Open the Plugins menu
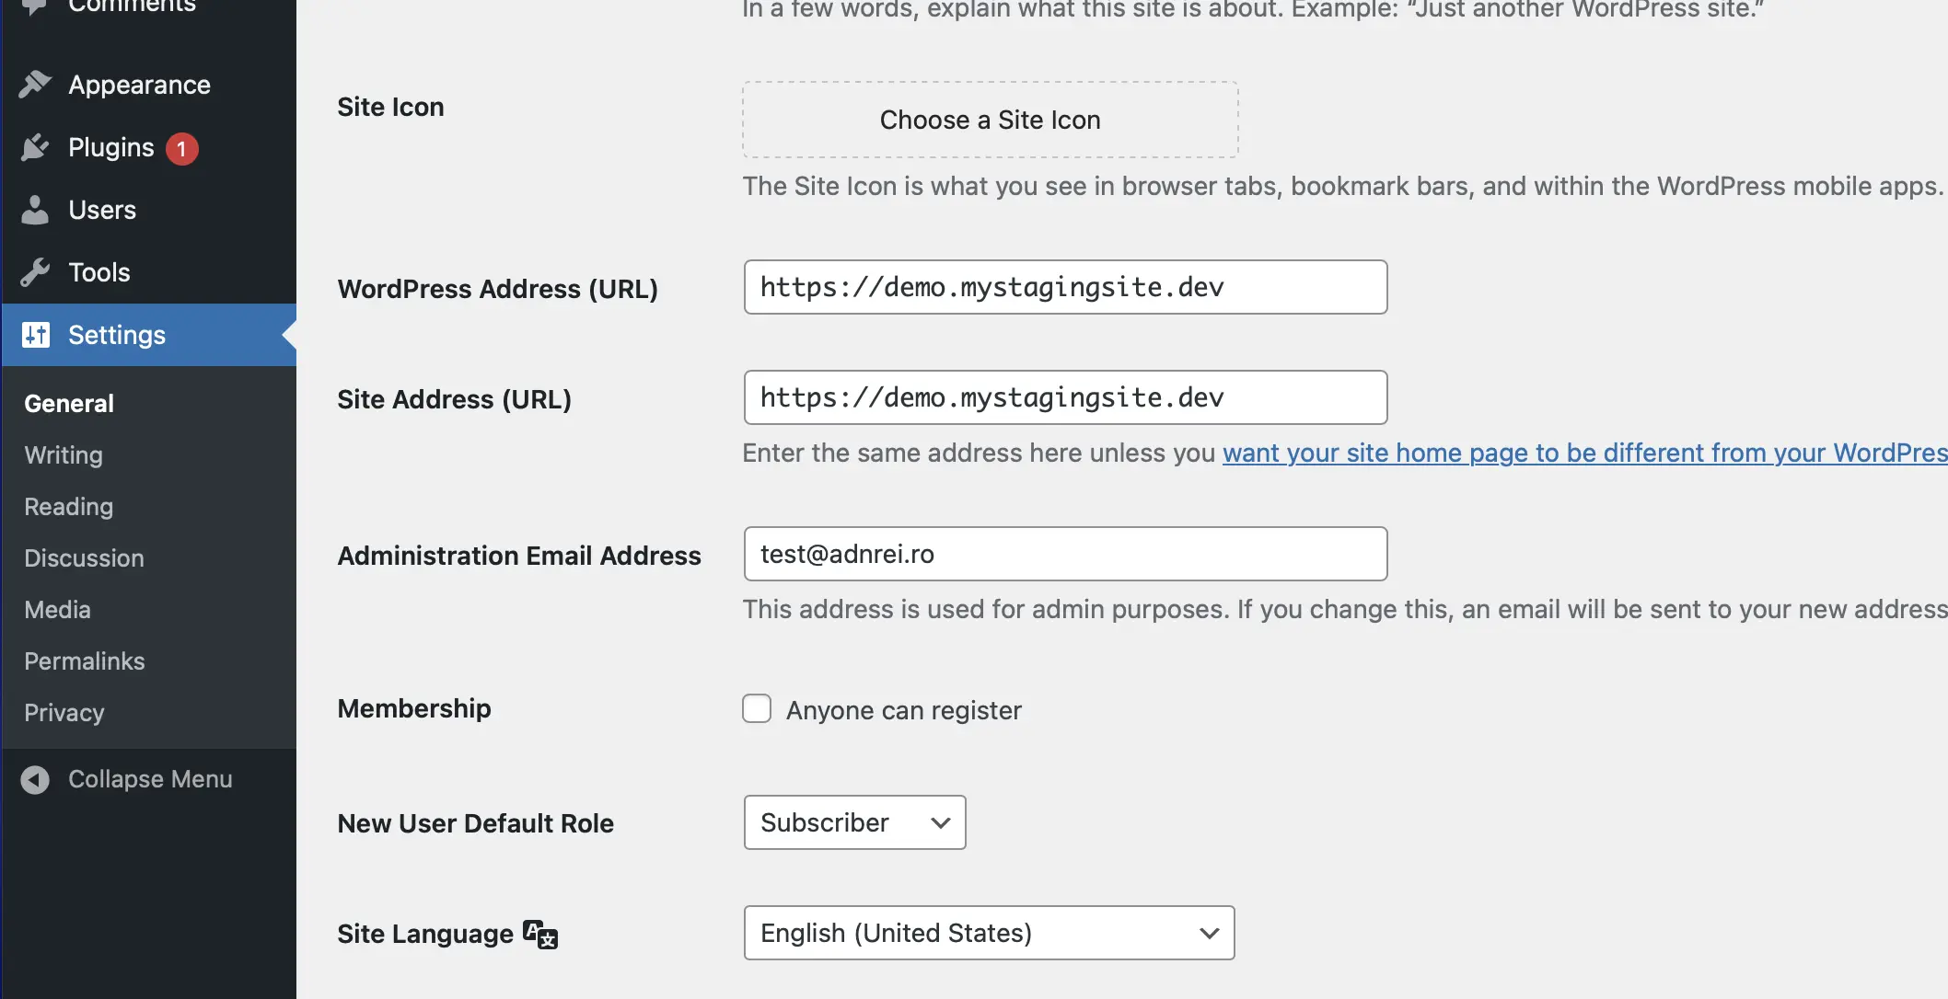 pyautogui.click(x=149, y=147)
